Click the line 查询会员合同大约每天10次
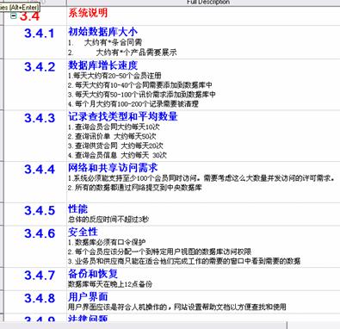Viewport: 340px width, 329px height. (x=114, y=127)
